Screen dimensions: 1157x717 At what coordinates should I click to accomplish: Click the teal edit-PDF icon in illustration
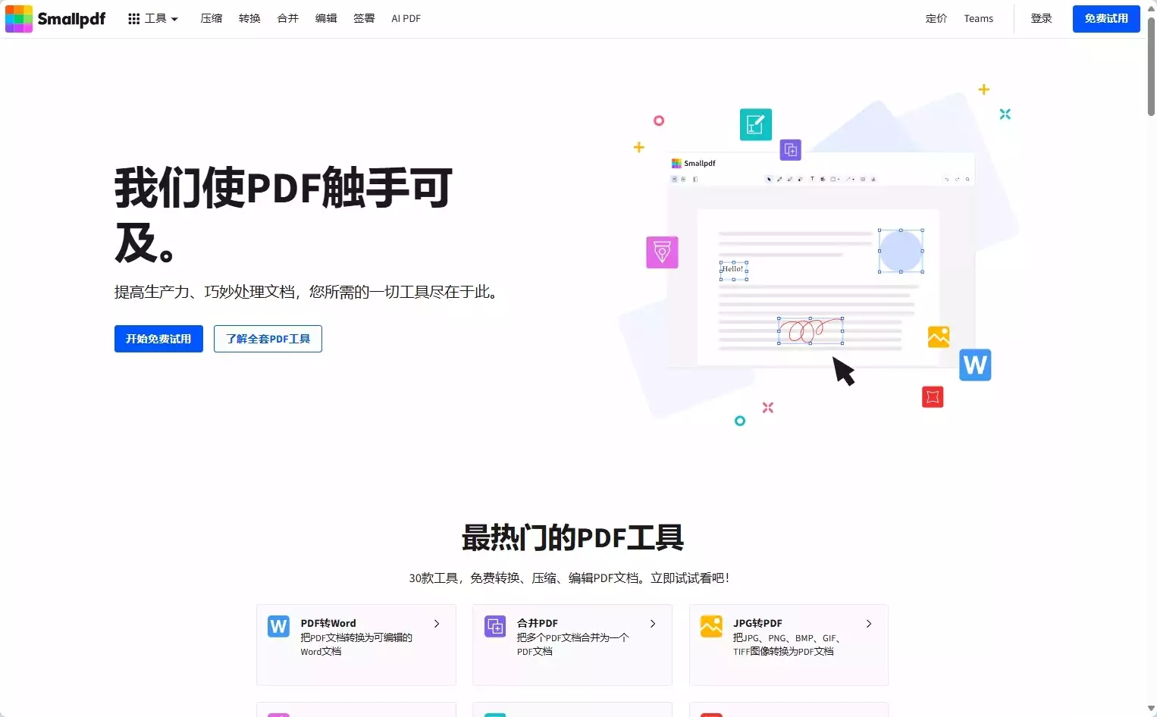[x=756, y=124]
